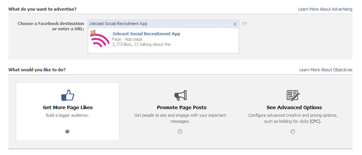Click the Advanced Options wrench icon
This screenshot has height=155, width=362.
(x=293, y=96)
